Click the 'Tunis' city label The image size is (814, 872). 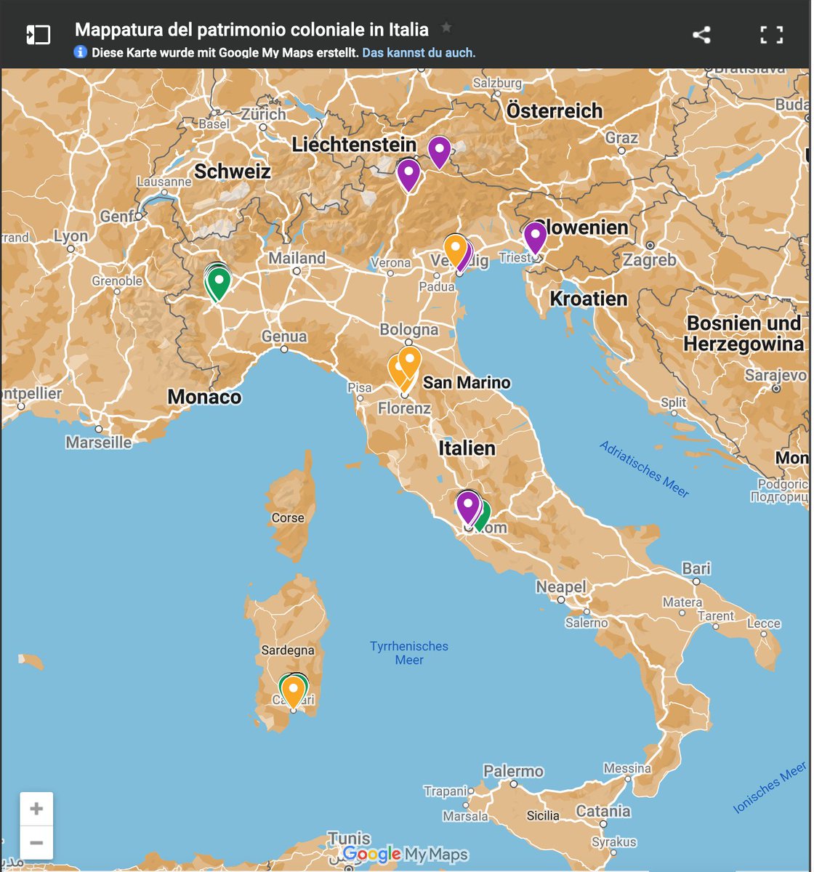[349, 839]
